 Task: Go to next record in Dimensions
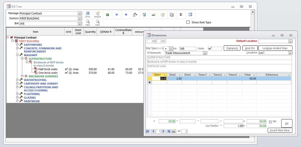[164, 131]
